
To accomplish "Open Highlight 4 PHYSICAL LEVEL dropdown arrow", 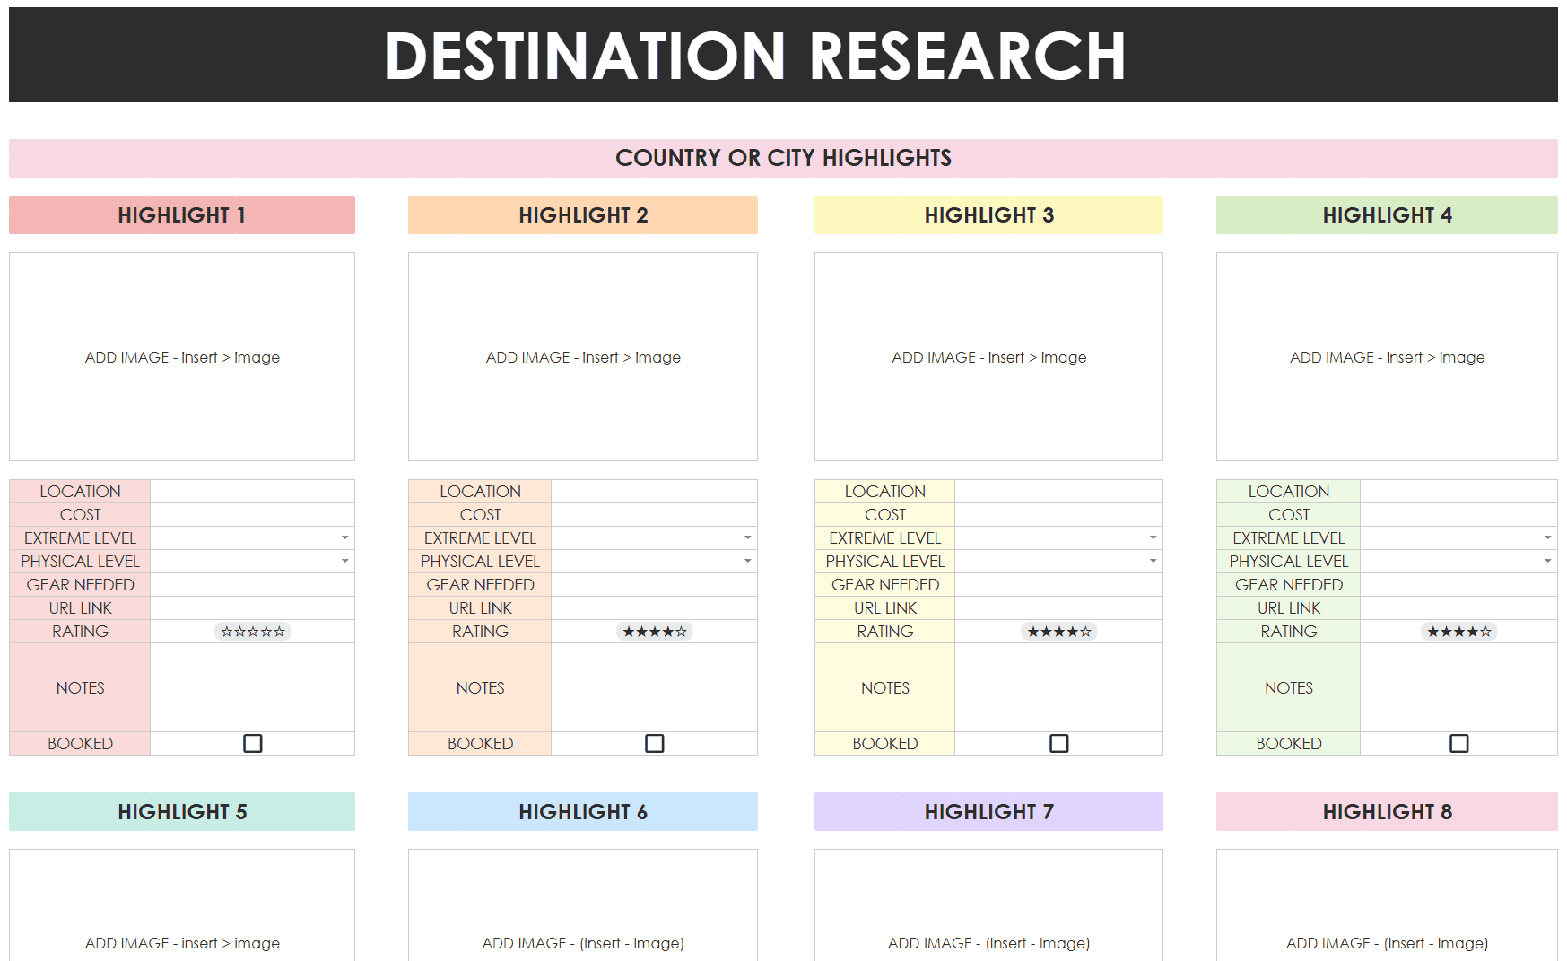I will coord(1547,561).
